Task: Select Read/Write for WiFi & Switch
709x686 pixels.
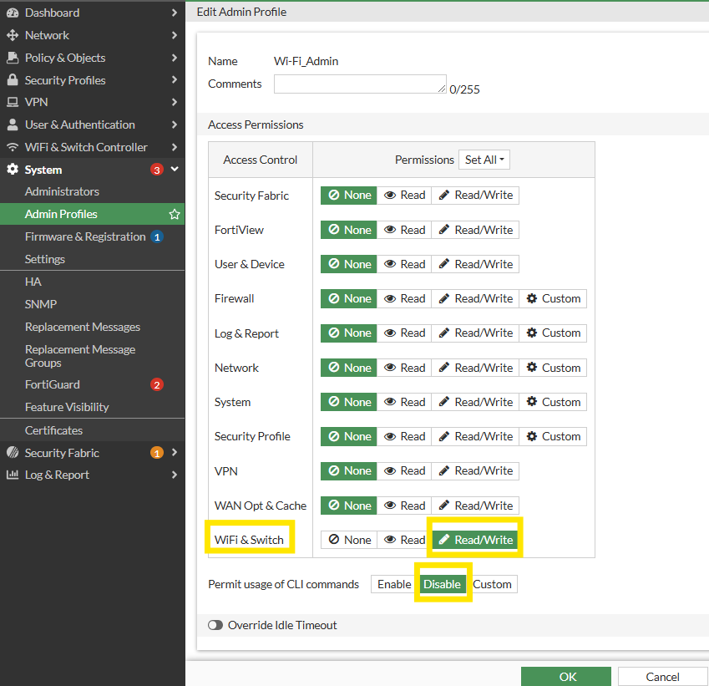Action: pyautogui.click(x=475, y=540)
